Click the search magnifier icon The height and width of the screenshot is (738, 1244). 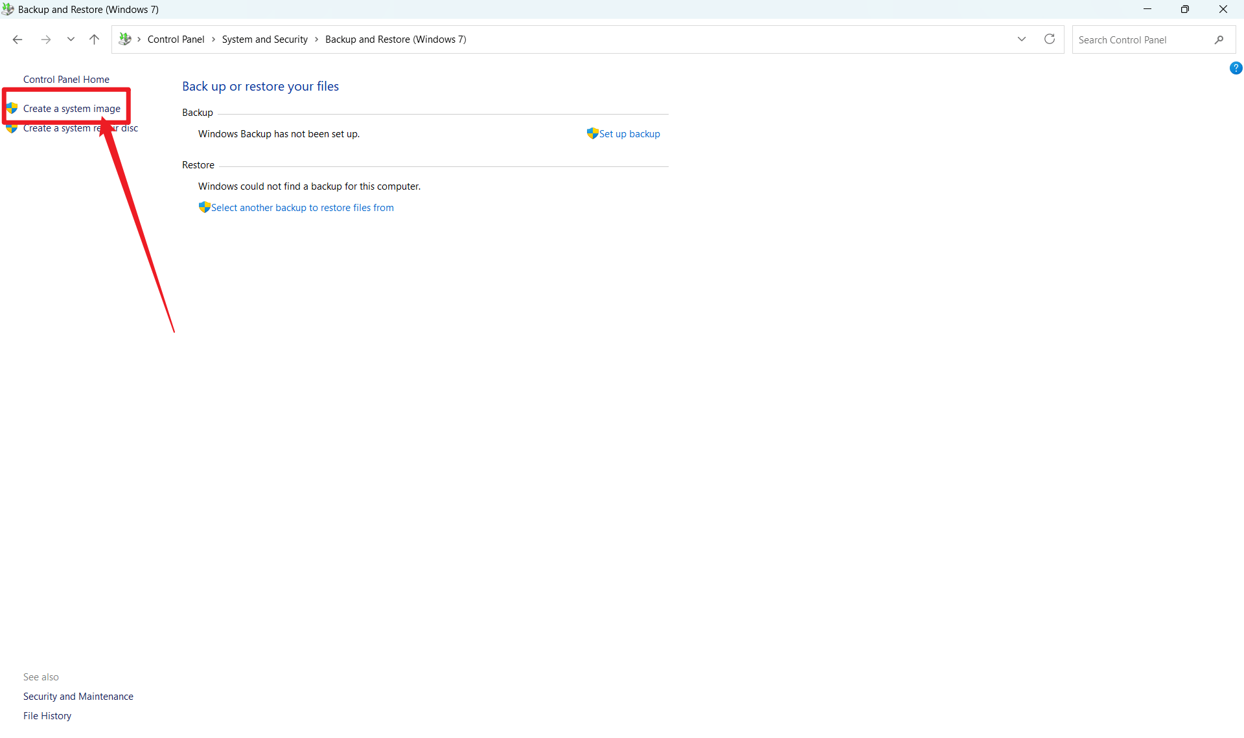1219,40
